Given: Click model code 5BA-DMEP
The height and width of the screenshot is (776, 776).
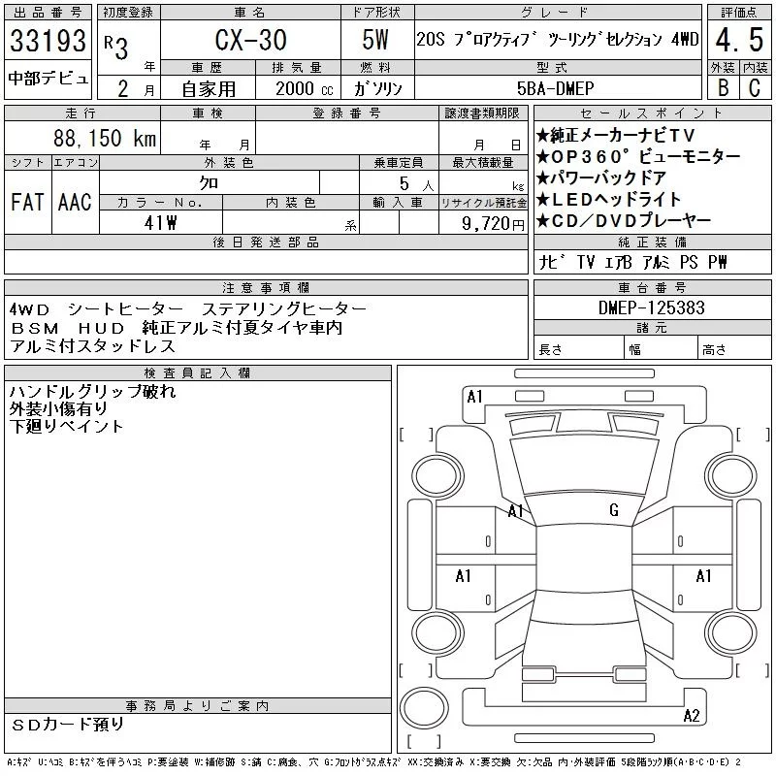Looking at the screenshot, I should (x=555, y=88).
